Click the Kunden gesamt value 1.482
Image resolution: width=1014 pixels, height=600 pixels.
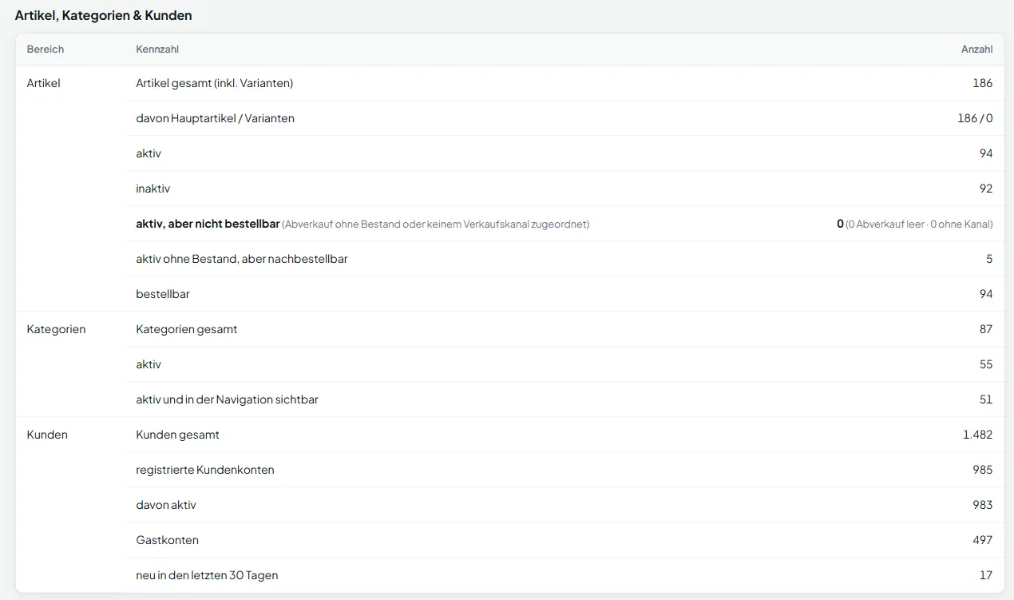978,435
